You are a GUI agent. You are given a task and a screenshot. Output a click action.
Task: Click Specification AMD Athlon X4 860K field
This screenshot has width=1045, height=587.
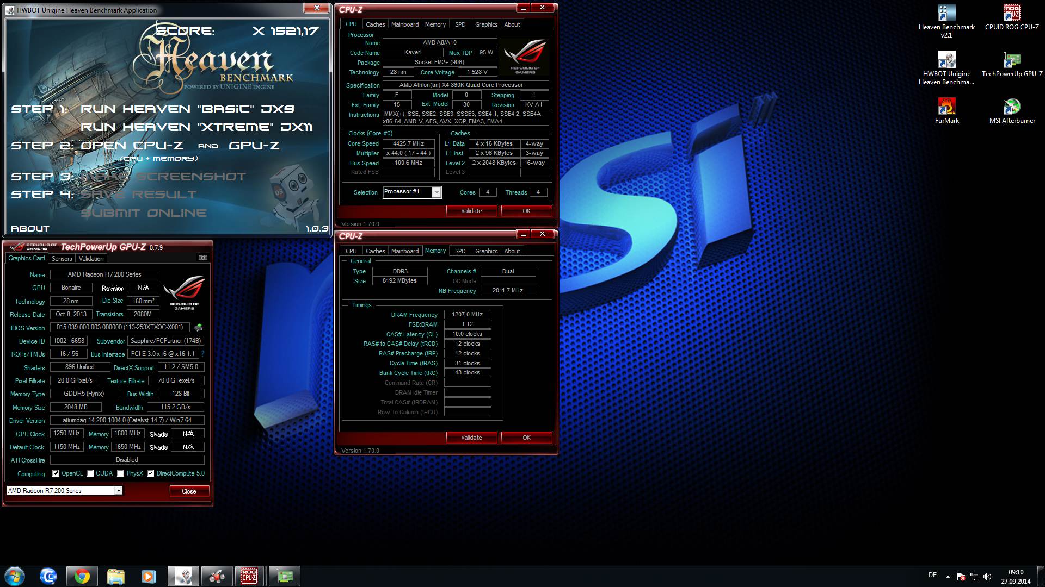[466, 85]
